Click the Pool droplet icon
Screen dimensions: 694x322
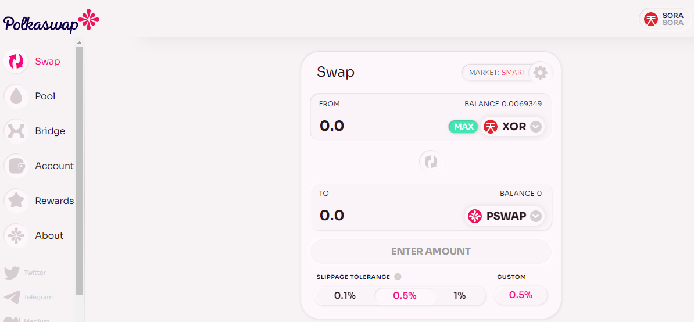(16, 96)
